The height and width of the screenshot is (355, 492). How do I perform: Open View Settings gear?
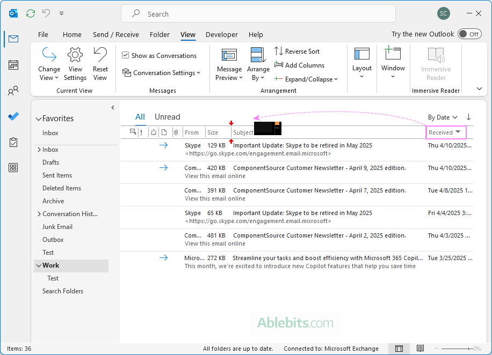coord(75,64)
